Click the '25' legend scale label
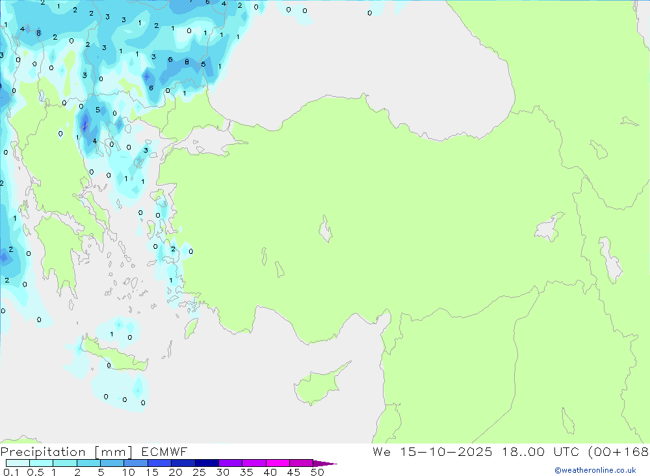Viewport: 650px width, 476px height. [x=200, y=472]
